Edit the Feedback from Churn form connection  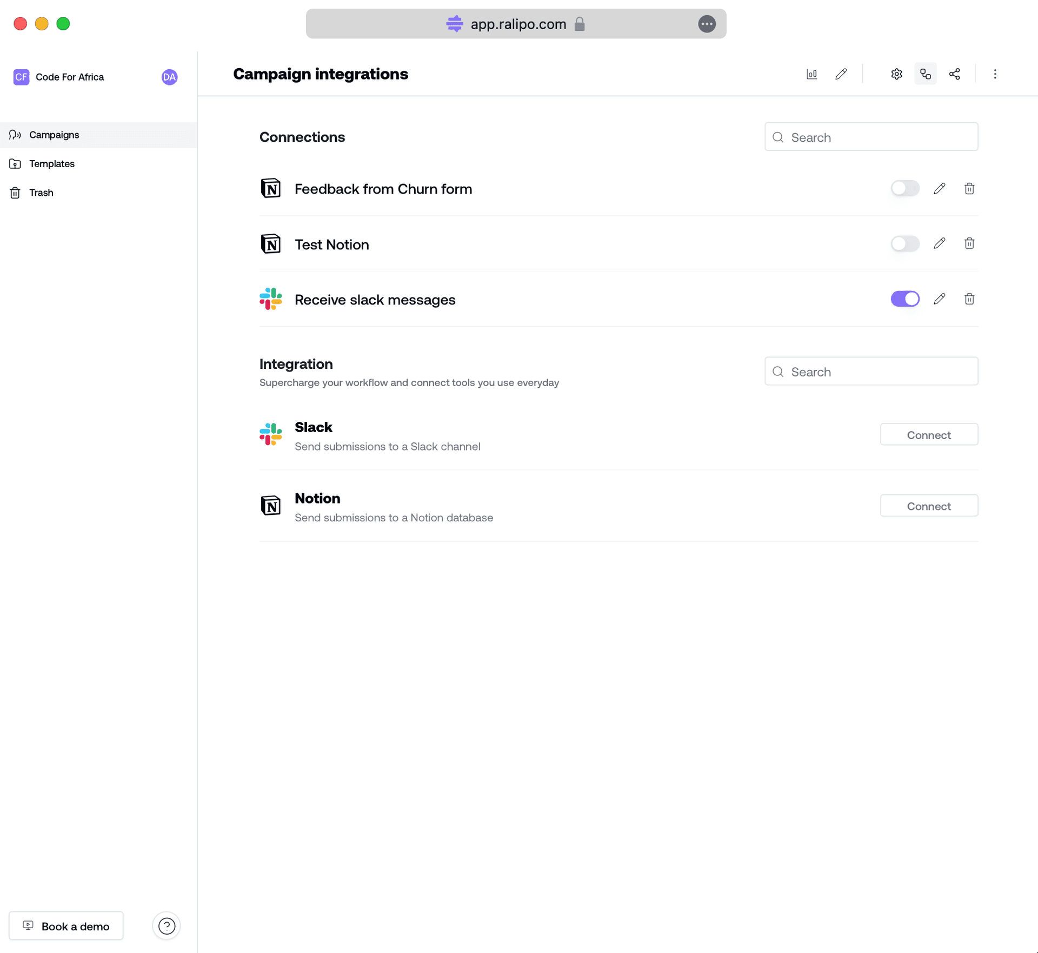[939, 189]
